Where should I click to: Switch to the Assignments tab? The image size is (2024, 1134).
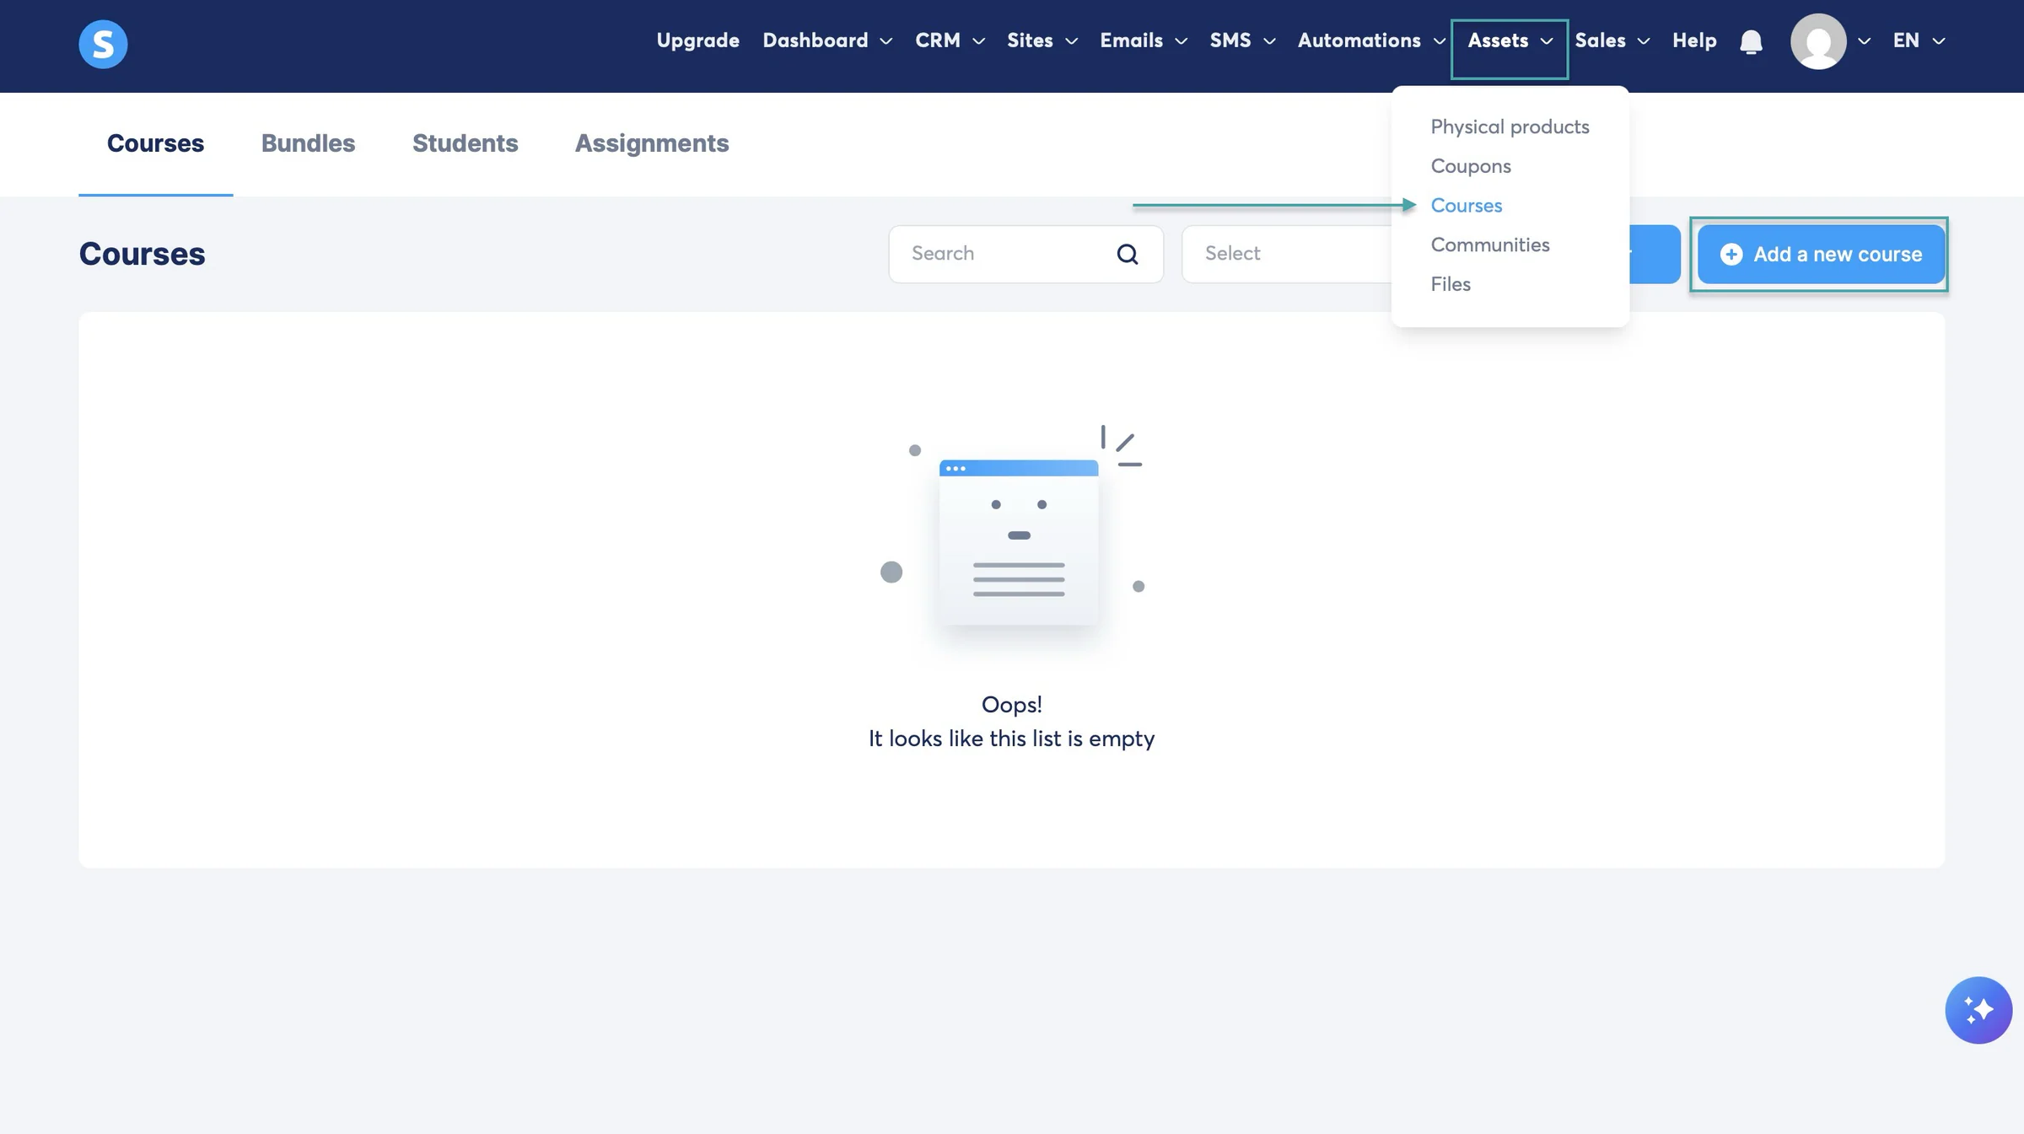coord(651,143)
